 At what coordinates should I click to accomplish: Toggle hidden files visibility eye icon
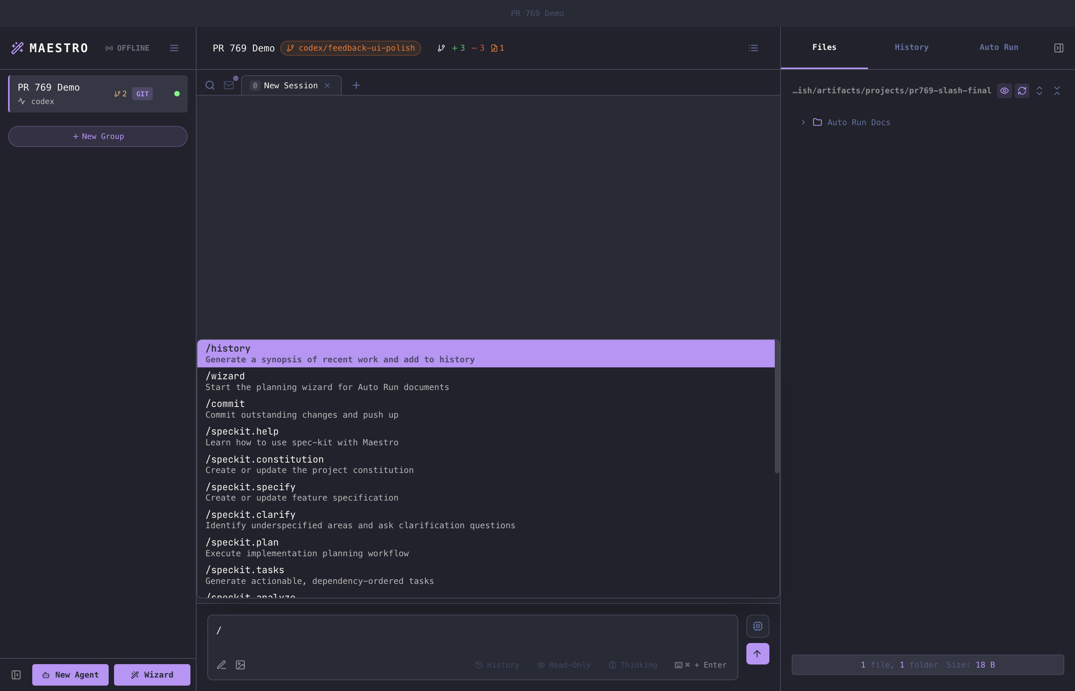tap(1004, 91)
